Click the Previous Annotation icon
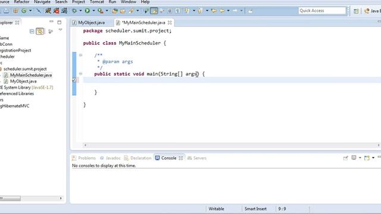This screenshot has height=214, width=381. click(200, 11)
